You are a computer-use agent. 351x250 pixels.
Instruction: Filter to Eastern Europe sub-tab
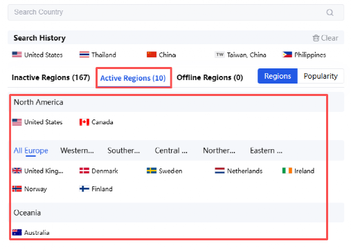(x=266, y=151)
